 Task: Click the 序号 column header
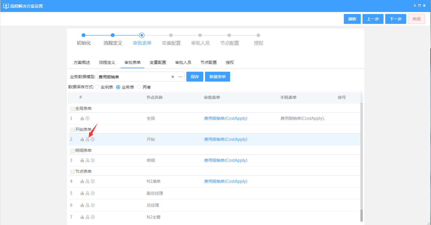click(342, 97)
